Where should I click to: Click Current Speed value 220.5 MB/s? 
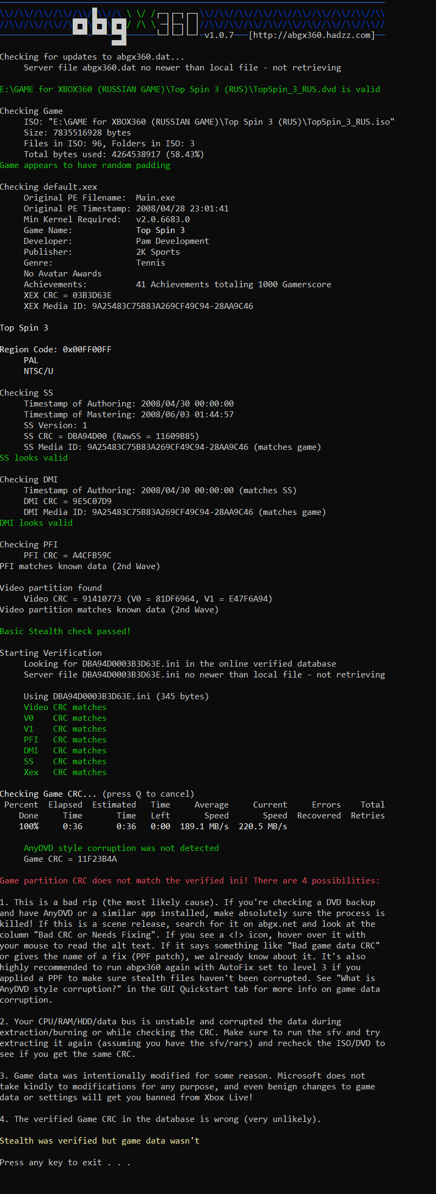263,827
